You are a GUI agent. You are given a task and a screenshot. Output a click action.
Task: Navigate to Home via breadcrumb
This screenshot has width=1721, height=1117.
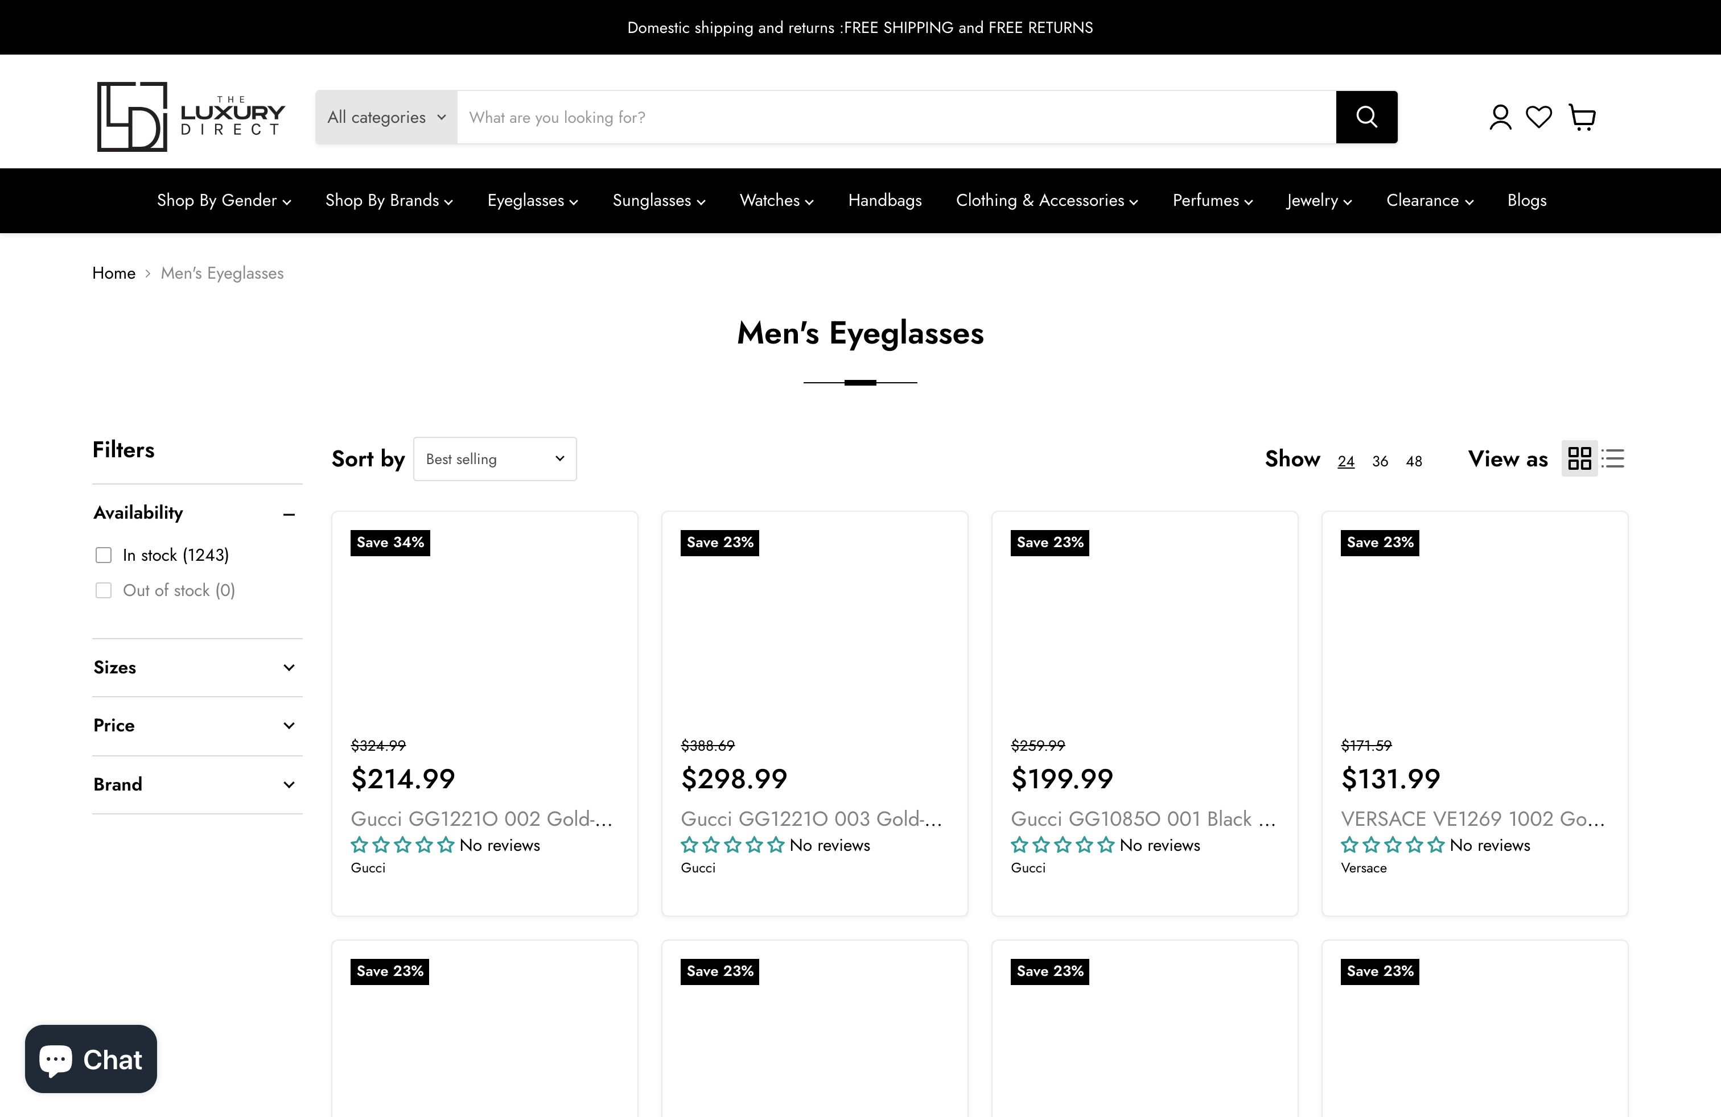click(x=113, y=272)
